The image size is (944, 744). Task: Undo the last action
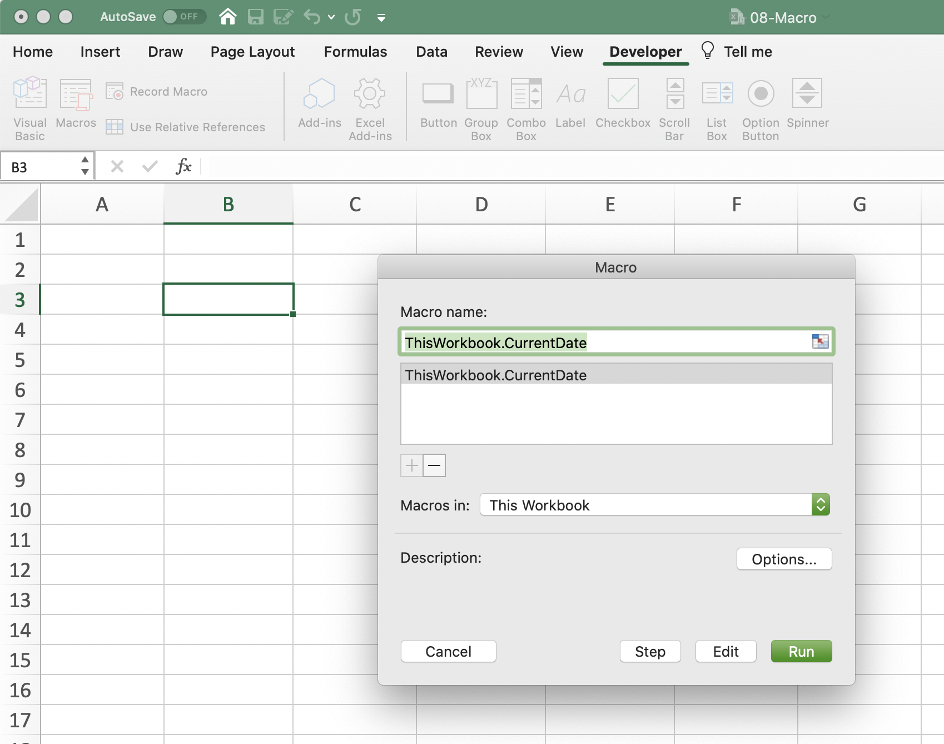click(312, 17)
